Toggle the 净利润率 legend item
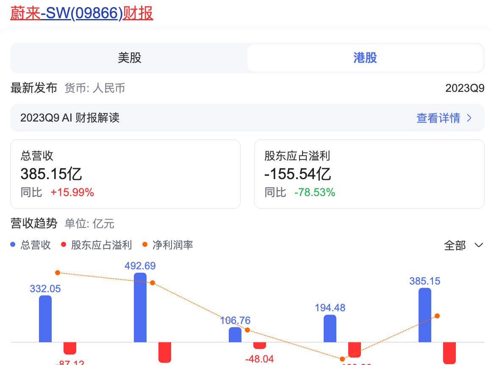Viewport: 491px width, 365px height. pos(167,245)
